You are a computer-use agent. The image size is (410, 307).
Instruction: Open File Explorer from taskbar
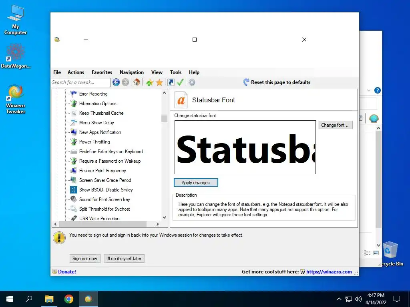[49, 299]
